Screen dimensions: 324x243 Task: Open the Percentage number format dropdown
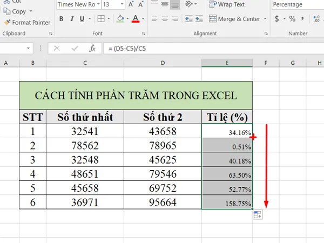tap(321, 4)
